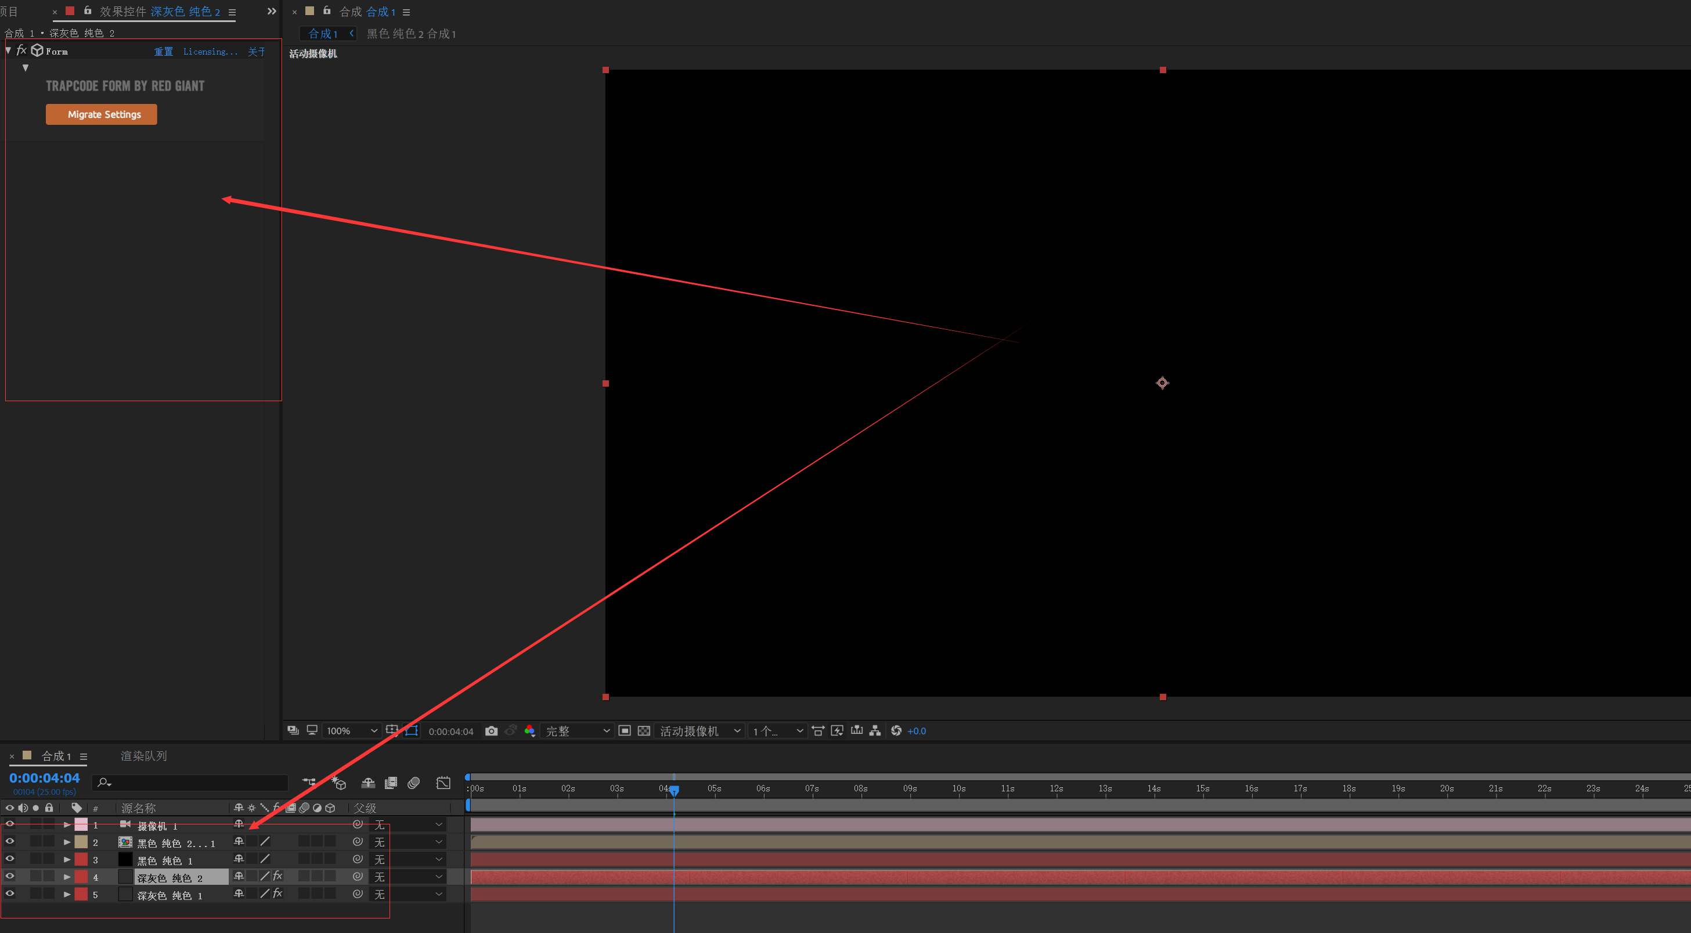Toggle the motion blur timeline icon

click(413, 783)
